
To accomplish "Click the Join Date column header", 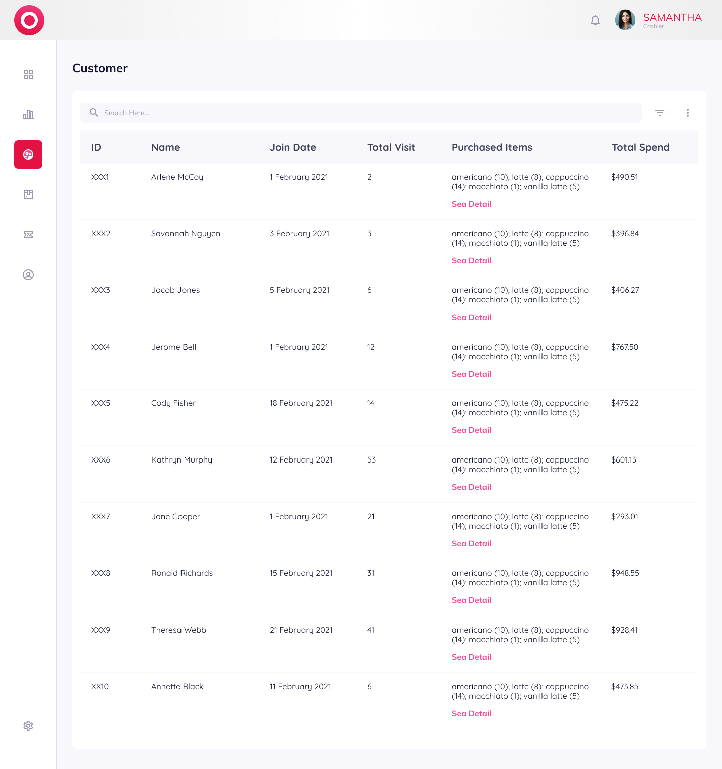I will click(293, 147).
